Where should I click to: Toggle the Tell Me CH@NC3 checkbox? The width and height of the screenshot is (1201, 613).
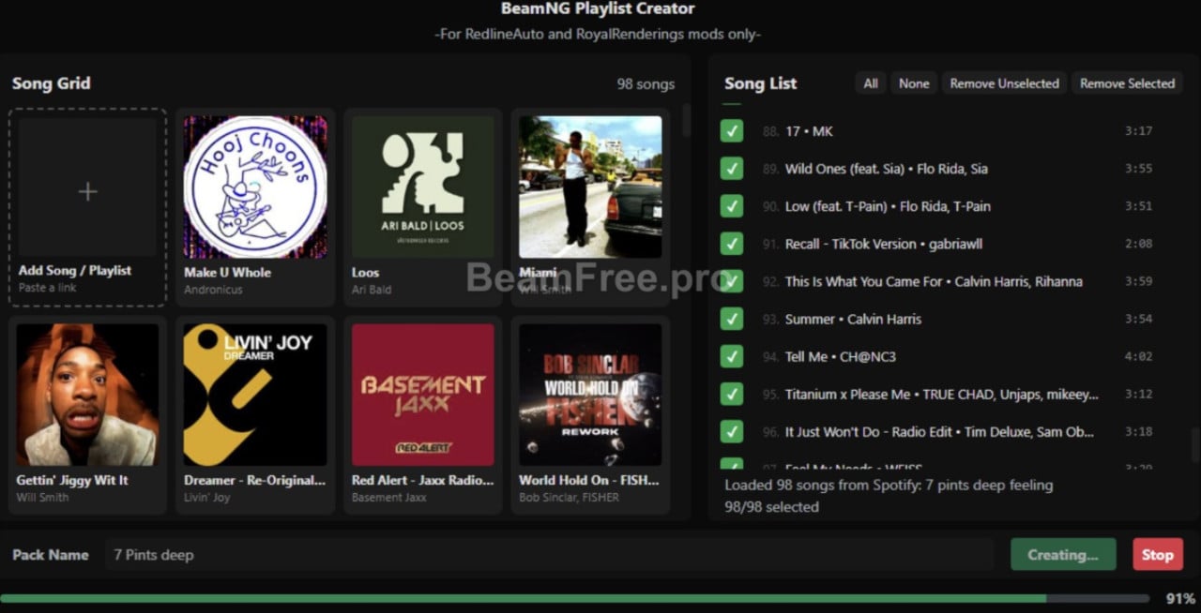(732, 356)
